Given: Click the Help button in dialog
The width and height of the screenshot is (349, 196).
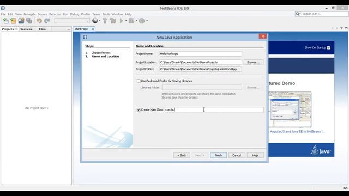Looking at the screenshot, I should tap(255, 155).
